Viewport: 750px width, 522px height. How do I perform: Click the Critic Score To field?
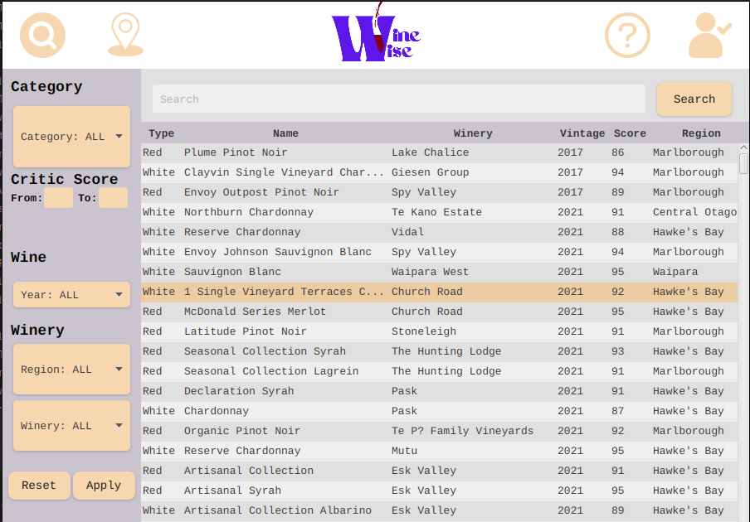[114, 198]
